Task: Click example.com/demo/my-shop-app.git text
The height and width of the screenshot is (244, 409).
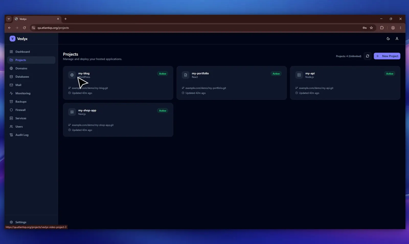Action: (93, 125)
